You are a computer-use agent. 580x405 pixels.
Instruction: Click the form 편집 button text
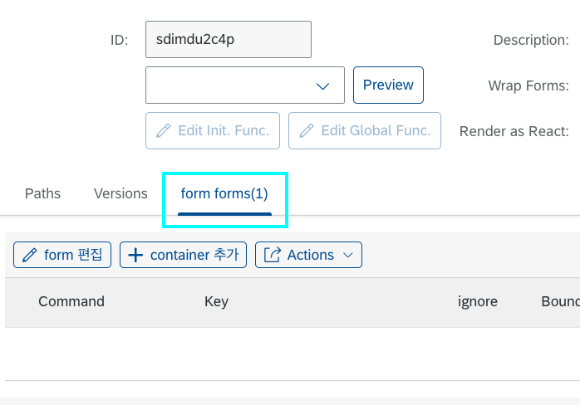pos(73,255)
